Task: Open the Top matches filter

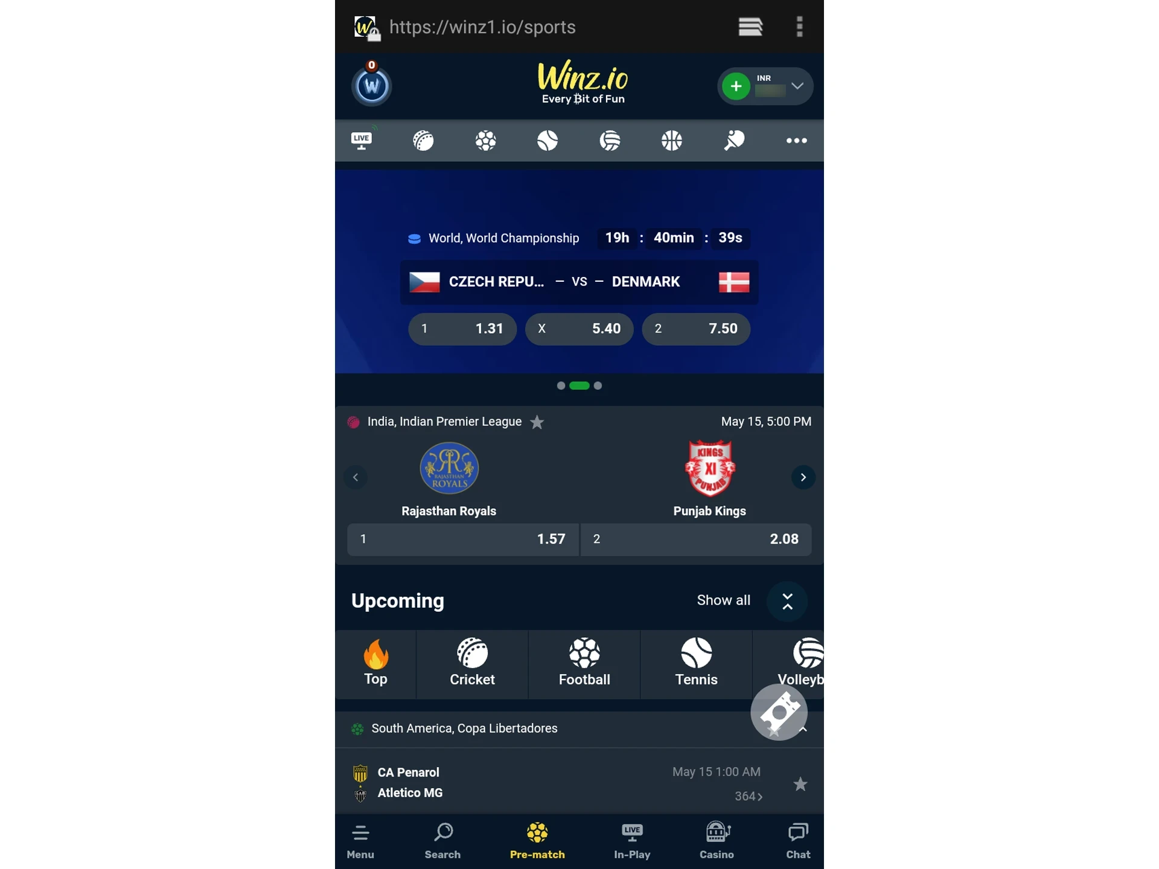Action: coord(376,662)
